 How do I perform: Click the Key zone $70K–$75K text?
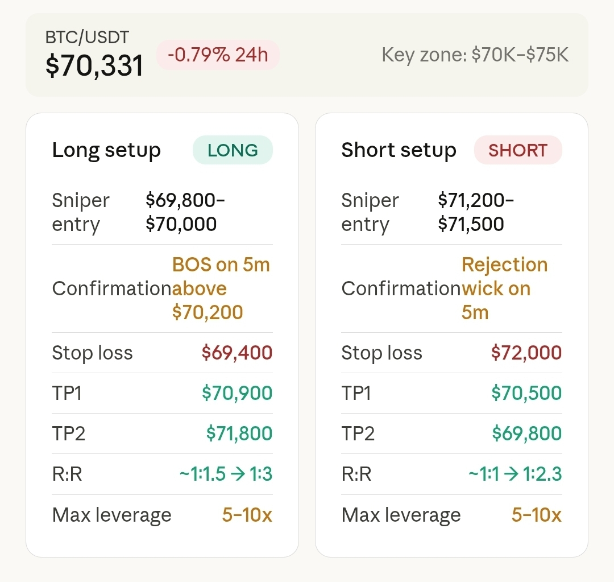[x=475, y=55]
